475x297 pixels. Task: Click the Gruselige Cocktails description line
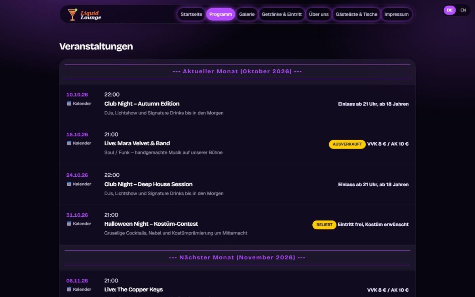(176, 233)
